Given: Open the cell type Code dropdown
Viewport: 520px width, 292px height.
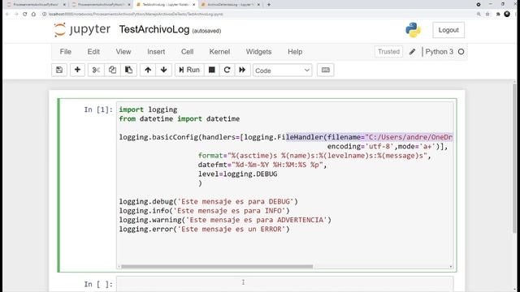Looking at the screenshot, I should [x=282, y=71].
